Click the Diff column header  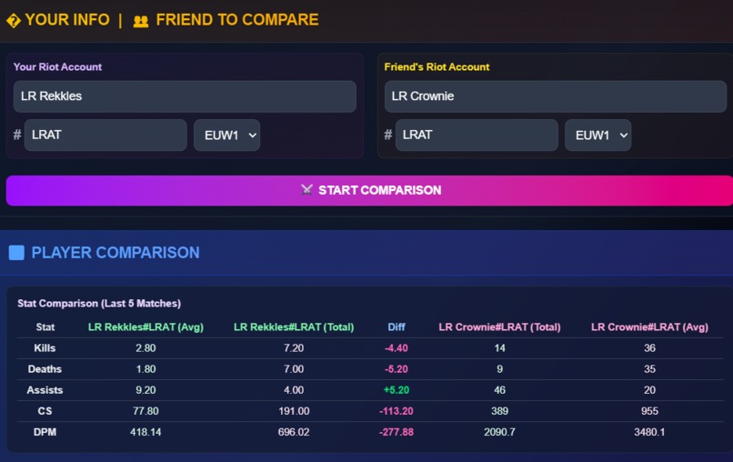click(397, 326)
